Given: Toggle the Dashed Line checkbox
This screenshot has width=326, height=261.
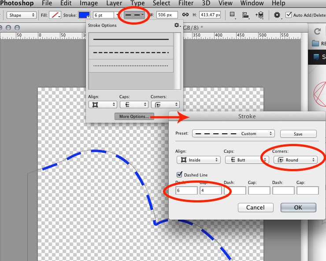Looking at the screenshot, I should 179,174.
